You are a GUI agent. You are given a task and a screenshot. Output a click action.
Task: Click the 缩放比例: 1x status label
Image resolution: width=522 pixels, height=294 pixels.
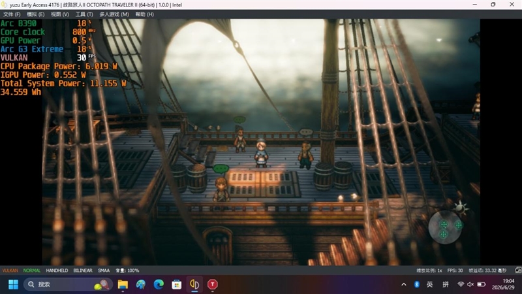click(x=429, y=270)
